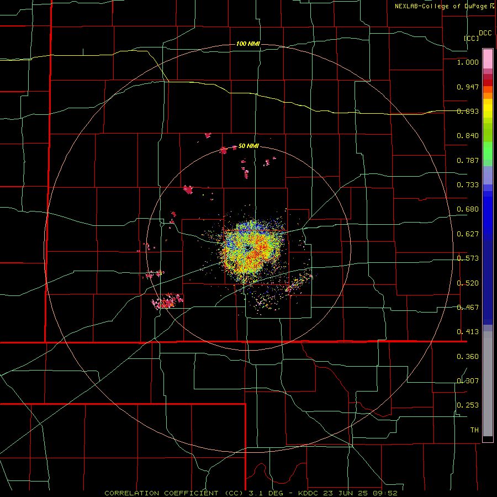Screen dimensions: 497x497
Task: Click the 0.733 legend value
Action: 468,185
